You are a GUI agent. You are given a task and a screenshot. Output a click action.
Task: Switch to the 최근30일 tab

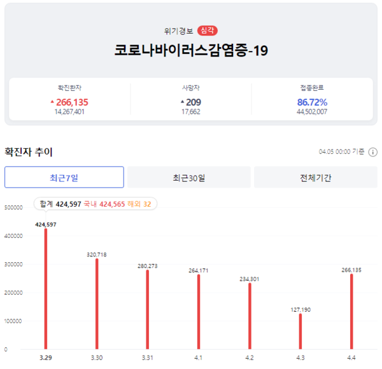tap(189, 178)
